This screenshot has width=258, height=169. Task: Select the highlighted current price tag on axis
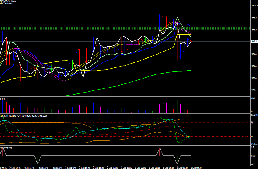coord(254,41)
